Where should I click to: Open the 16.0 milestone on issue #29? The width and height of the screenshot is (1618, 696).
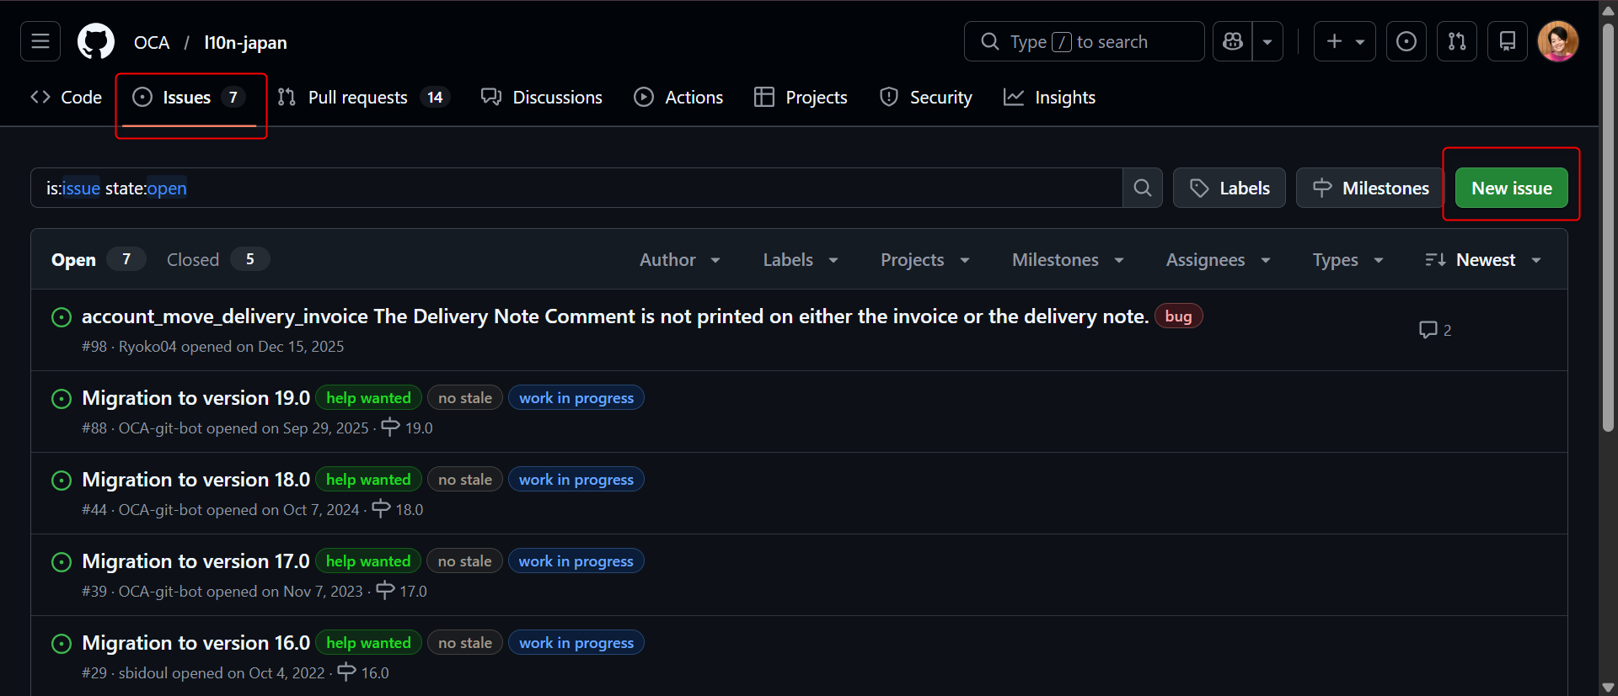[x=363, y=672]
